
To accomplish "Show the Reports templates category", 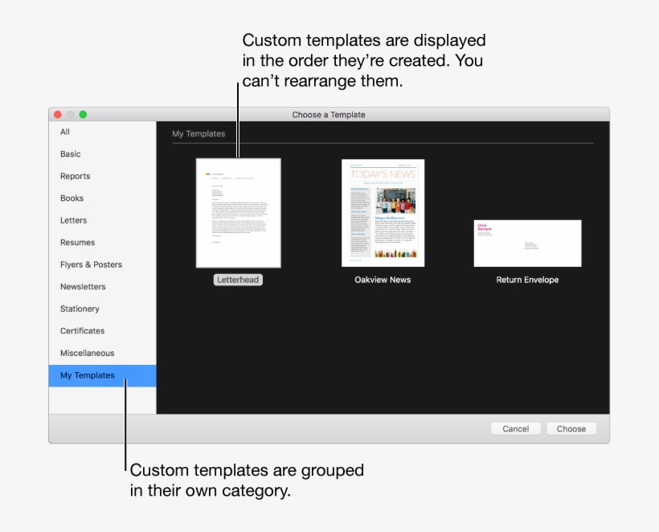I will point(75,176).
